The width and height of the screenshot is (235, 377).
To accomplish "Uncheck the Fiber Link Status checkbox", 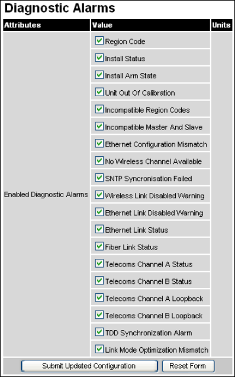I will tap(99, 246).
